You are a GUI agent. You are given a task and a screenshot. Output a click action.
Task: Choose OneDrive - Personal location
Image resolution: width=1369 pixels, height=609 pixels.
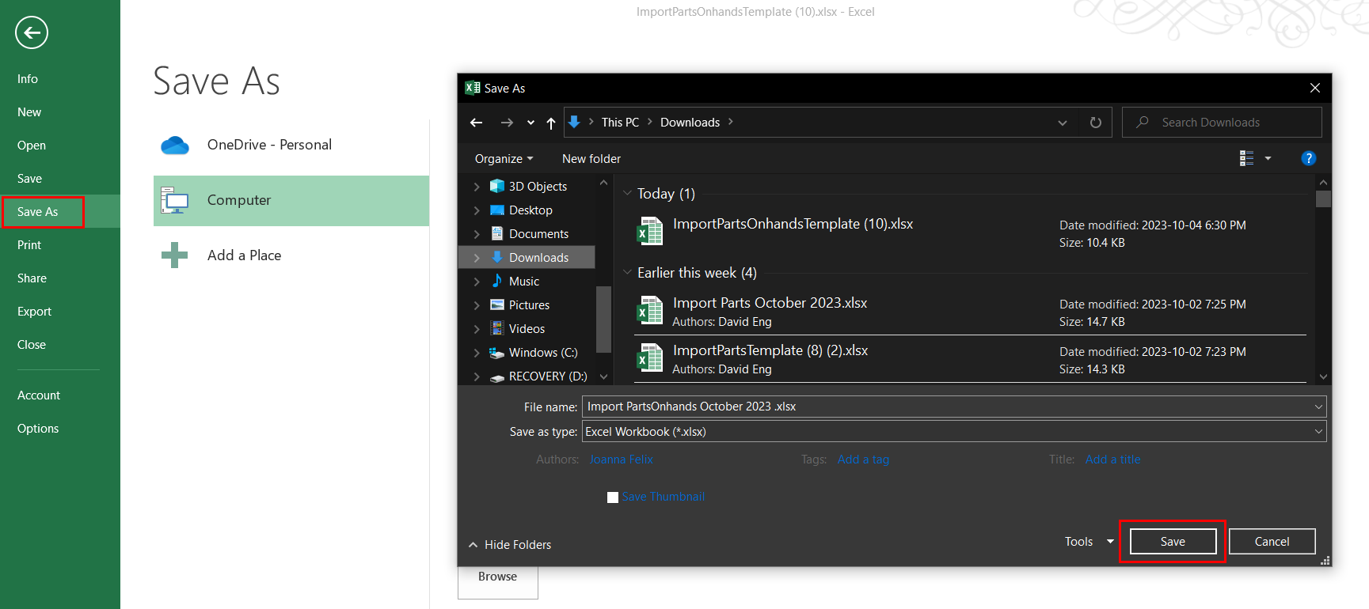291,145
